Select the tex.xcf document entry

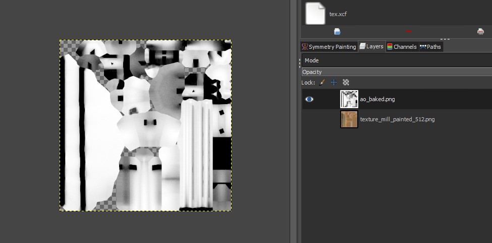click(338, 14)
